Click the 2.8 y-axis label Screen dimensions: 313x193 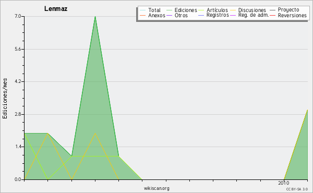18,114
